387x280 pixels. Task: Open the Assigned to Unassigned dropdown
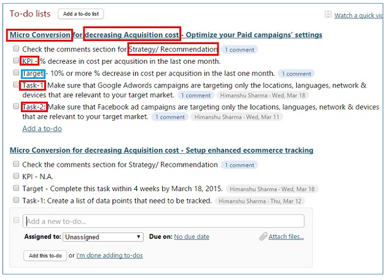[x=103, y=237]
